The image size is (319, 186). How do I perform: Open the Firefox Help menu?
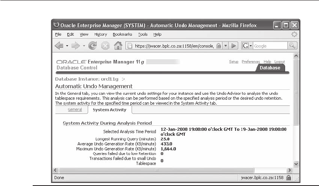pos(157,34)
